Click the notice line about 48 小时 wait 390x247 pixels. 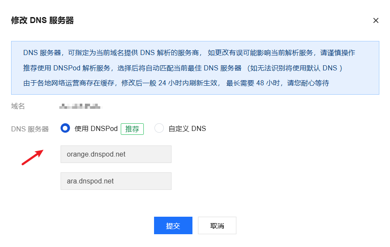pos(176,83)
